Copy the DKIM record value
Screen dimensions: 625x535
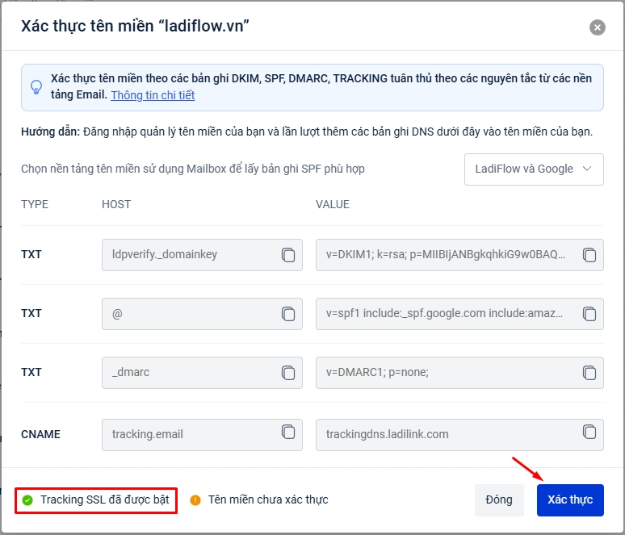pyautogui.click(x=589, y=255)
